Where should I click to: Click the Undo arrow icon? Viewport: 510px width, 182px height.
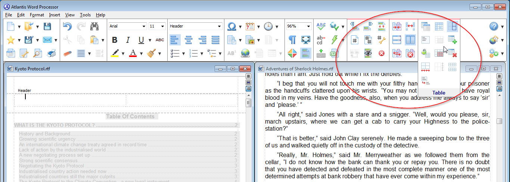point(67,26)
